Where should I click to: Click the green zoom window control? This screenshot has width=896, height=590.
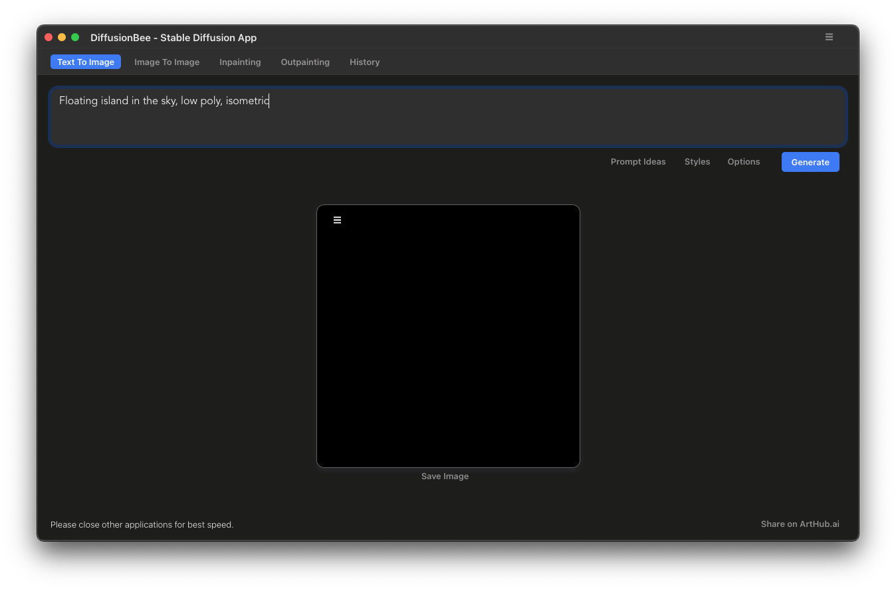75,37
